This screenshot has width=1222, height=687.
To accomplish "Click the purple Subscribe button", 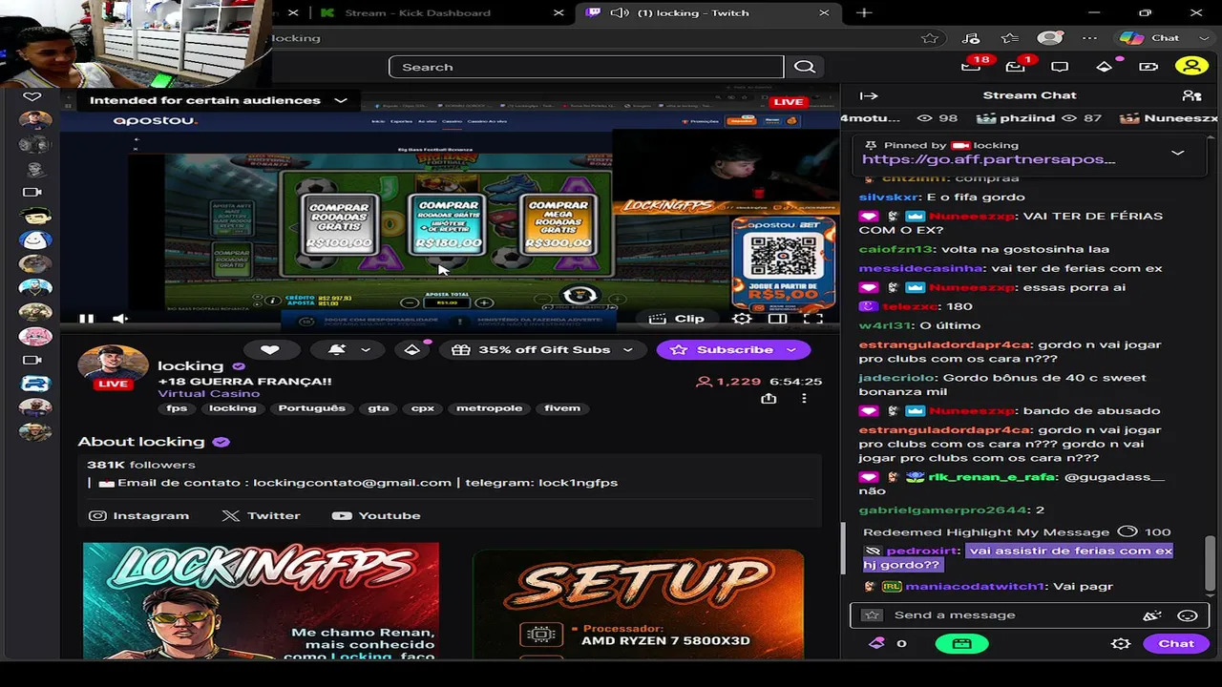I will 733,350.
